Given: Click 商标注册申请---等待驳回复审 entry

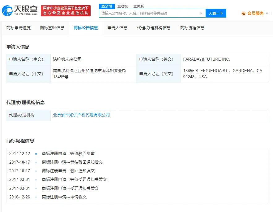Looking at the screenshot, I should coord(68,153).
